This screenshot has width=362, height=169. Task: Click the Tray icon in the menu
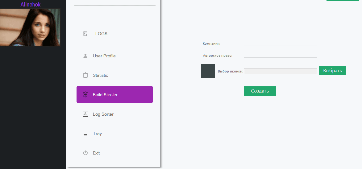point(85,134)
